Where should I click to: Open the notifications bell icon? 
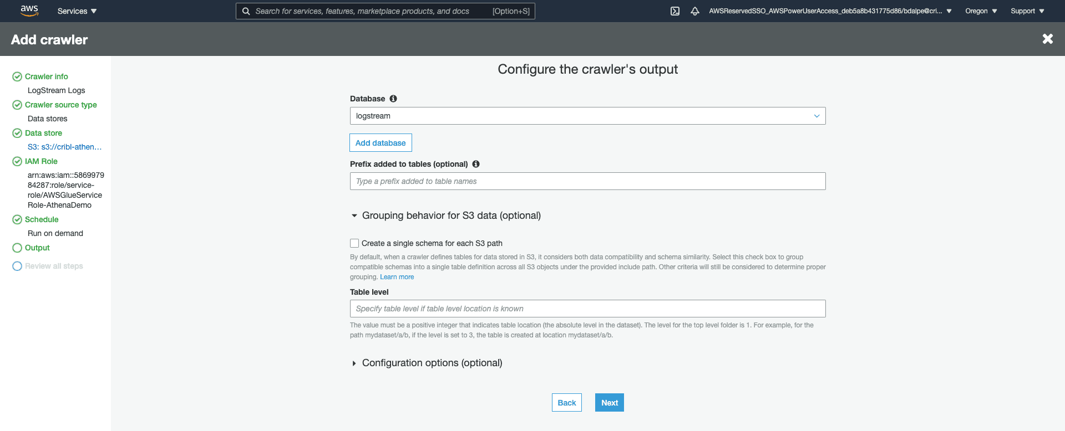tap(694, 11)
